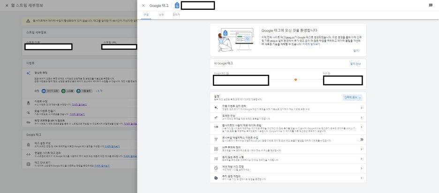Screen dimensions: 439x193
Task: Click the clock icon for session timeout
Action: coord(216,168)
